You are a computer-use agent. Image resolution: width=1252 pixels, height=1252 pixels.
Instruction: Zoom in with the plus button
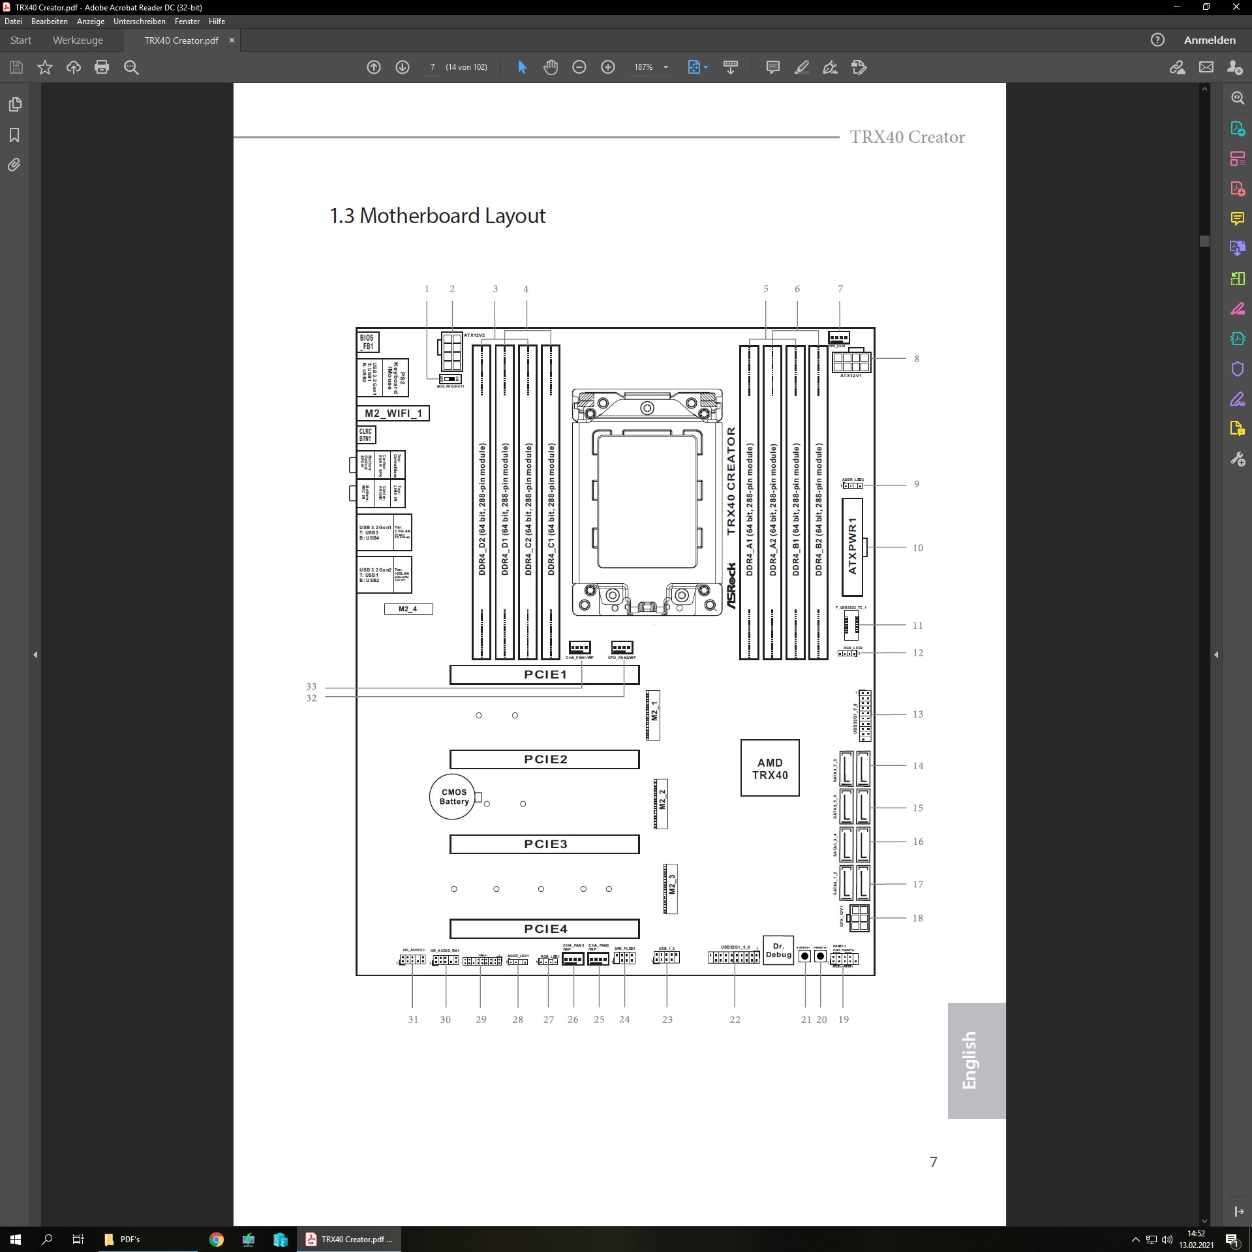[x=608, y=67]
